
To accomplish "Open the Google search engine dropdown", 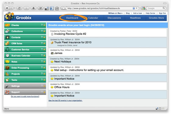I will click(x=144, y=8).
